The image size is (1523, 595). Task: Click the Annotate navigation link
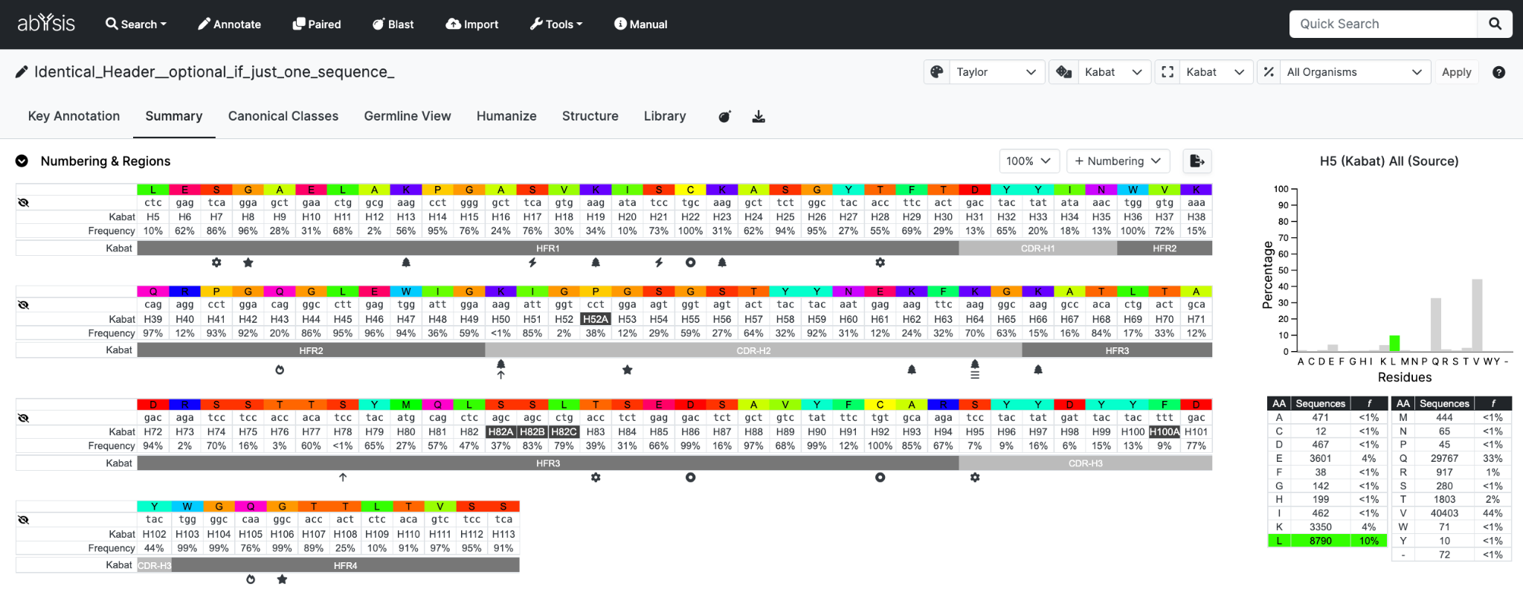click(229, 25)
